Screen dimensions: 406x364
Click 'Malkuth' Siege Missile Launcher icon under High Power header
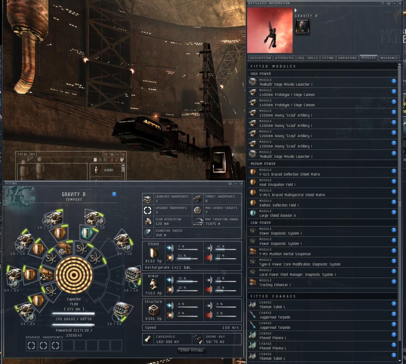[253, 82]
